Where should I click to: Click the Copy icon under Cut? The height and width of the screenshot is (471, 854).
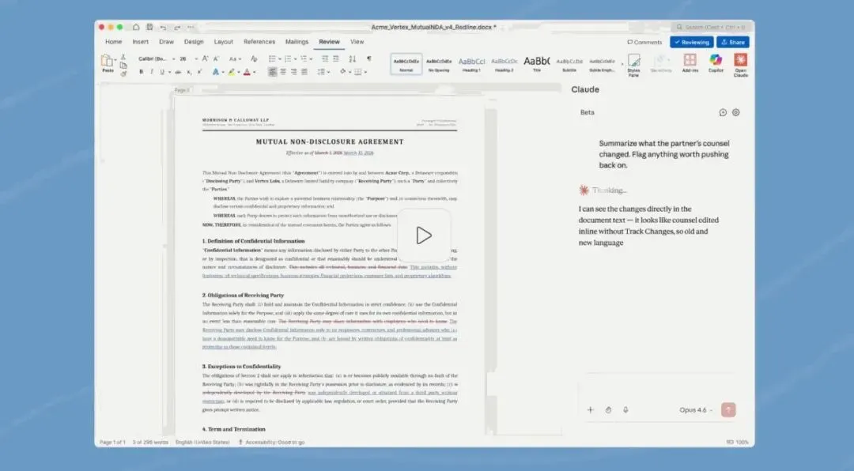123,66
